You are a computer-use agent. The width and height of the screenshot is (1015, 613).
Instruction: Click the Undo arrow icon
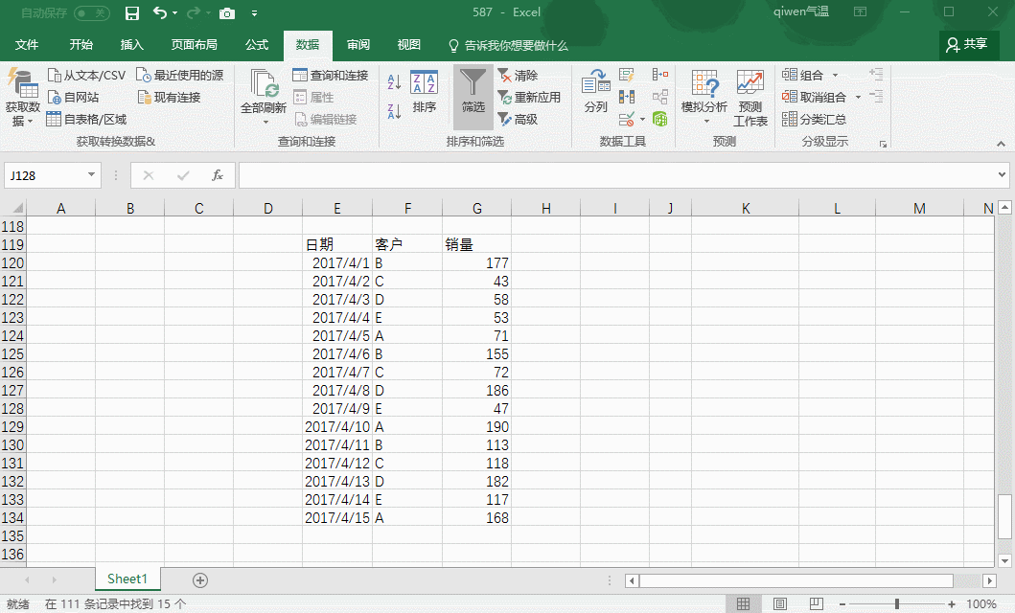(x=159, y=12)
